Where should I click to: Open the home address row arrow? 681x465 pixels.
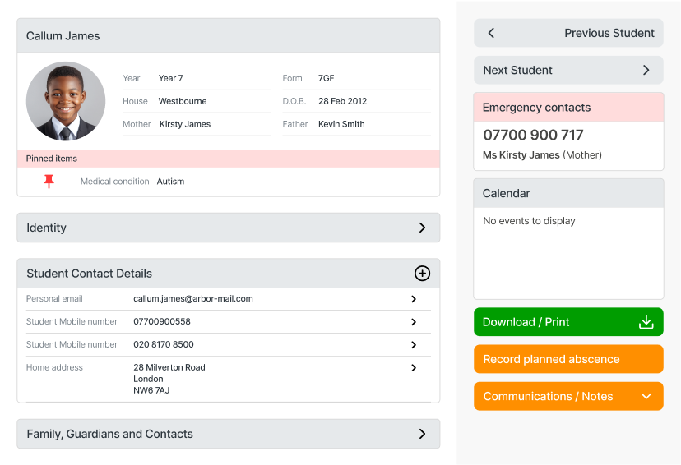pos(414,368)
